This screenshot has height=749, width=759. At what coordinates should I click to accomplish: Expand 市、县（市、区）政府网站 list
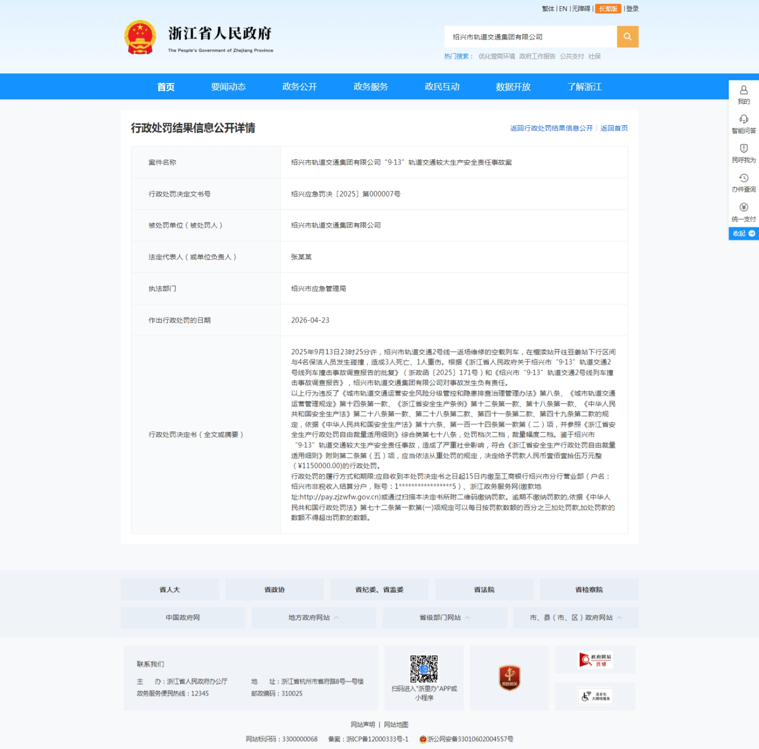576,618
